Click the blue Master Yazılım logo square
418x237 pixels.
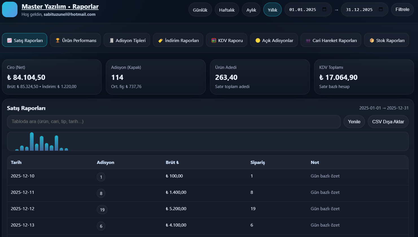pos(10,9)
